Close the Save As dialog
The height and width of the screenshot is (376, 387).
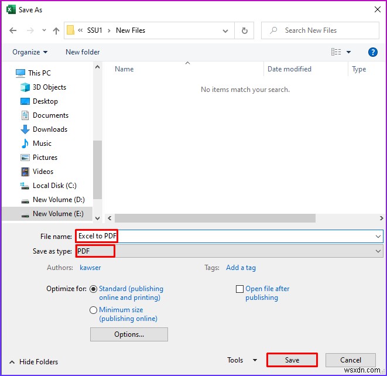377,9
